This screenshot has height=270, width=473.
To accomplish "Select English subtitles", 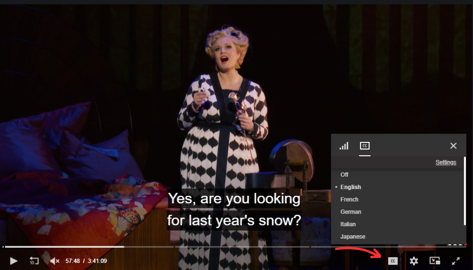I will (350, 187).
